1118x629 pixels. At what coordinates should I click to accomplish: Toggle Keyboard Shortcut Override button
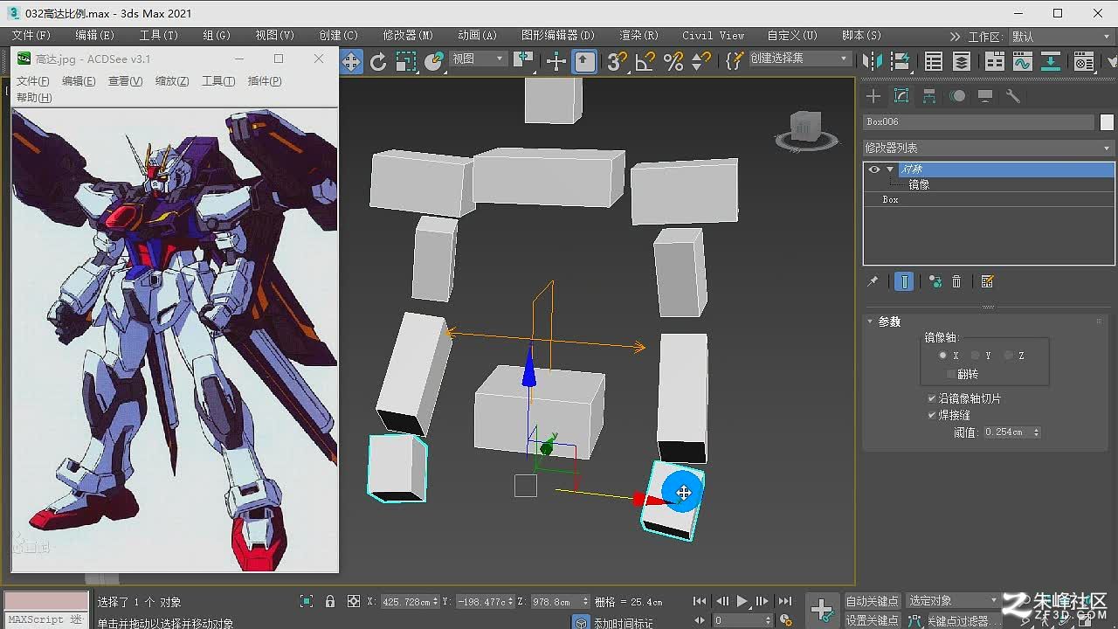pyautogui.click(x=584, y=61)
